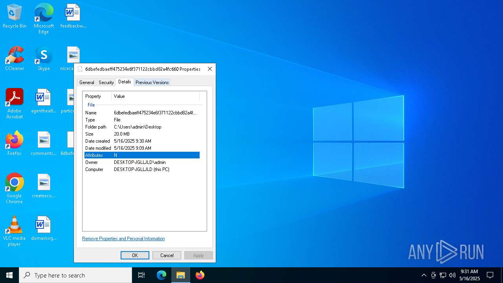Show hidden system tray icons
503x283 pixels.
424,275
